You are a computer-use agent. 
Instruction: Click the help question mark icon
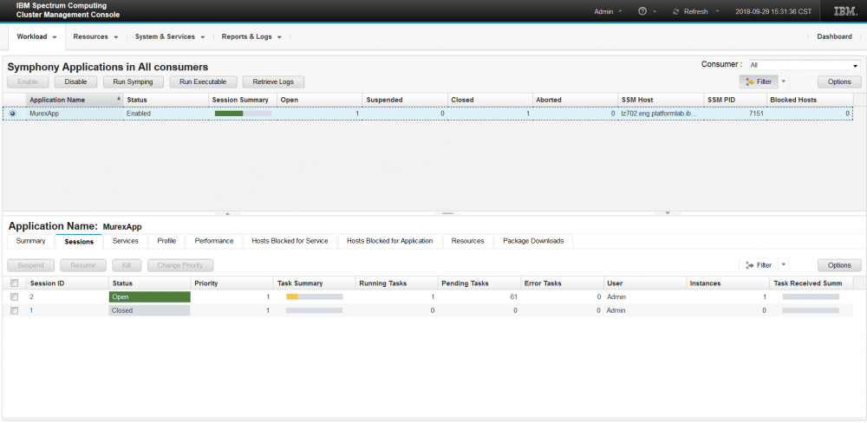642,12
